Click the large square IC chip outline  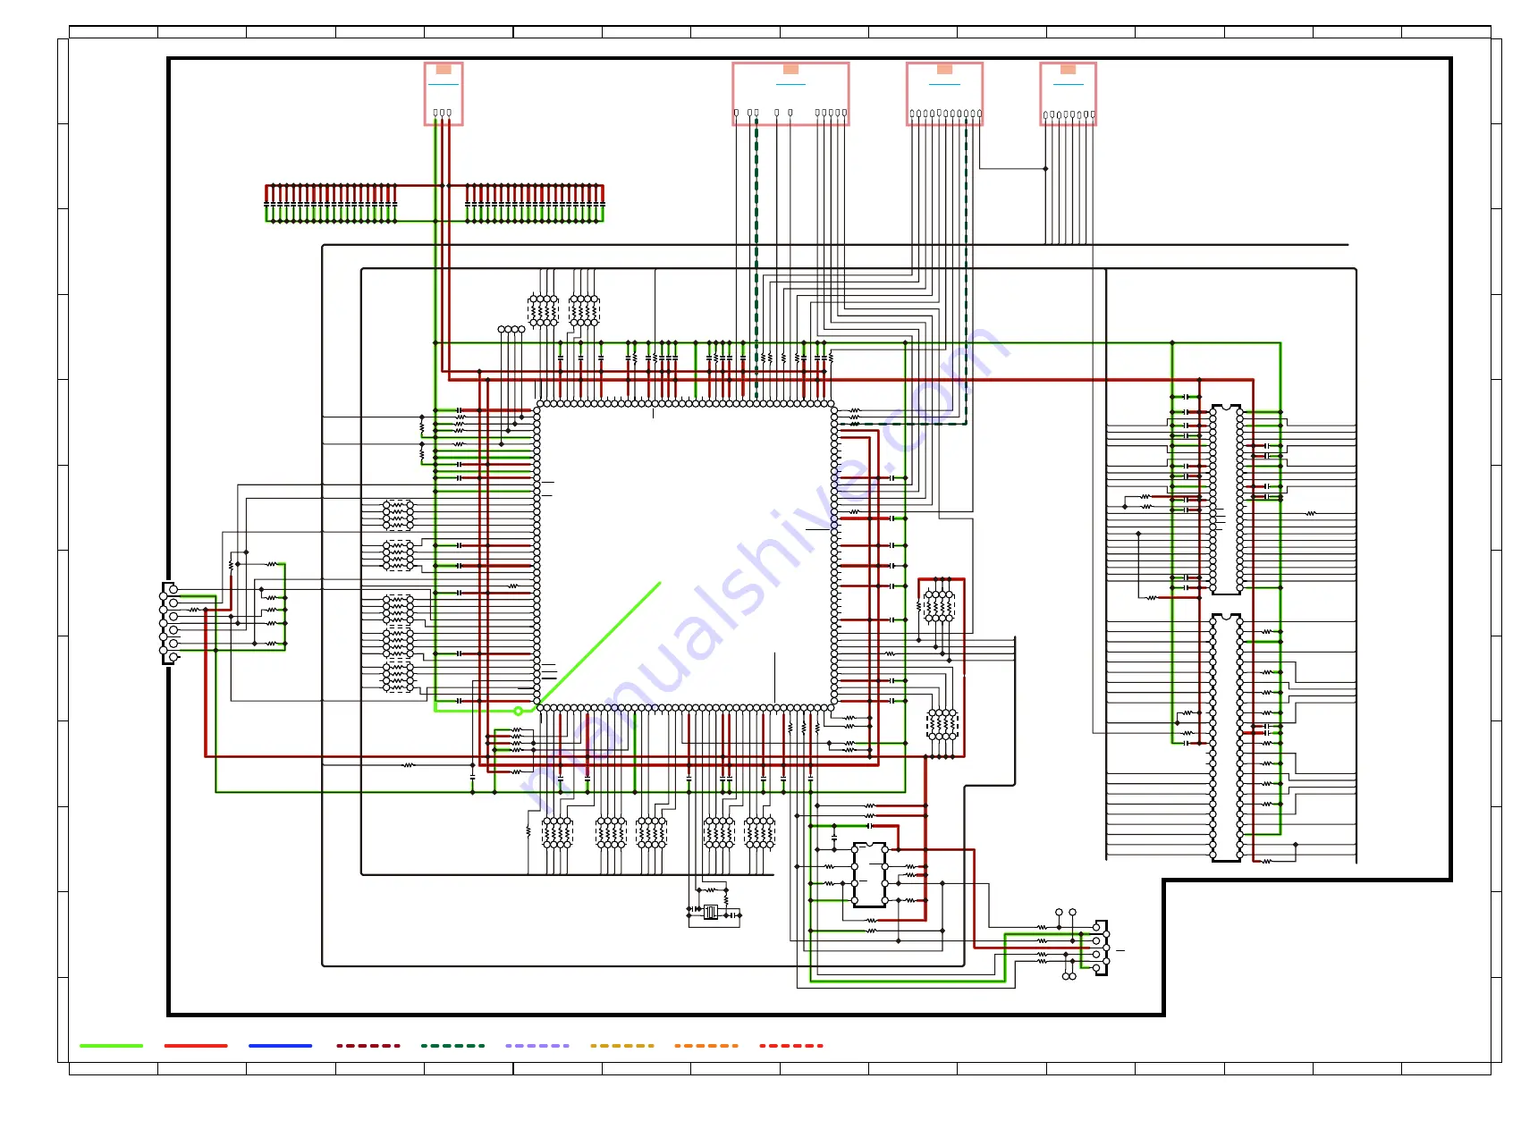pyautogui.click(x=686, y=555)
